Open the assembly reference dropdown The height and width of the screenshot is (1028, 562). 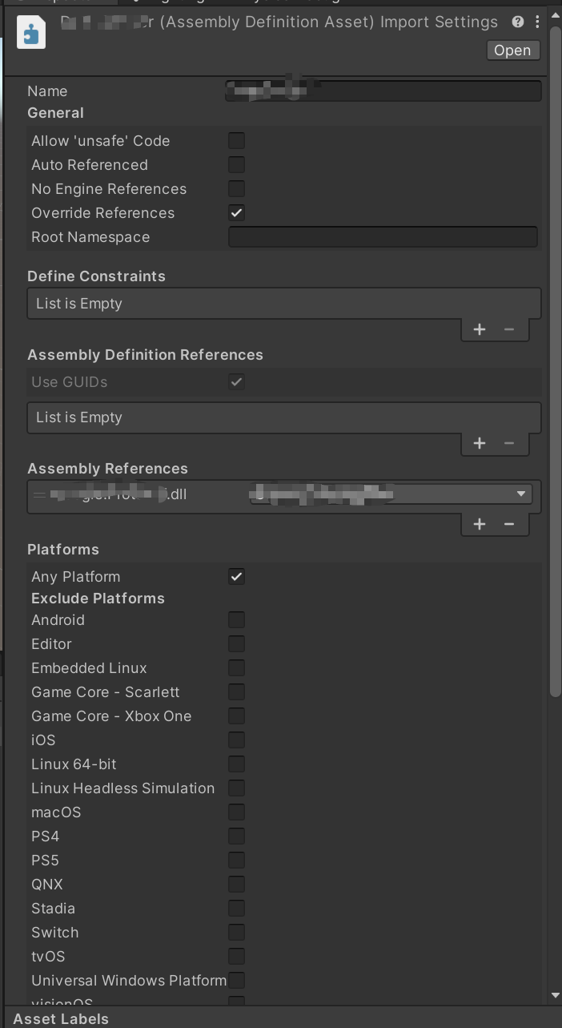pos(520,494)
